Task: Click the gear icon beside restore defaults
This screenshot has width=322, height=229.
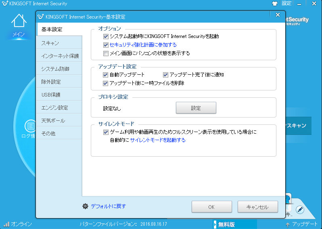Action: tap(85, 206)
